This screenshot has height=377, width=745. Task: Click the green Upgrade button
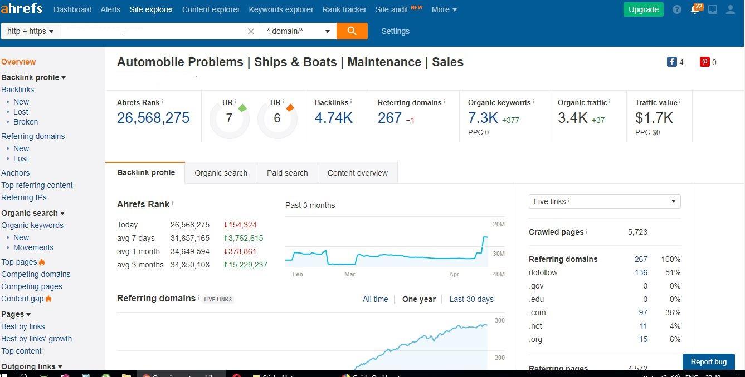coord(643,9)
